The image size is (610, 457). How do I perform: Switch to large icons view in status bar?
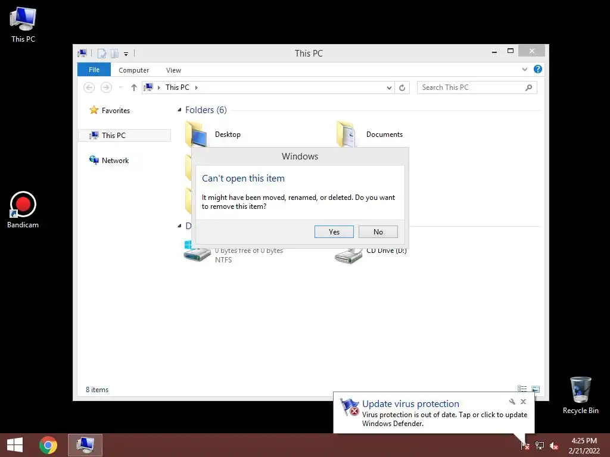pyautogui.click(x=536, y=389)
